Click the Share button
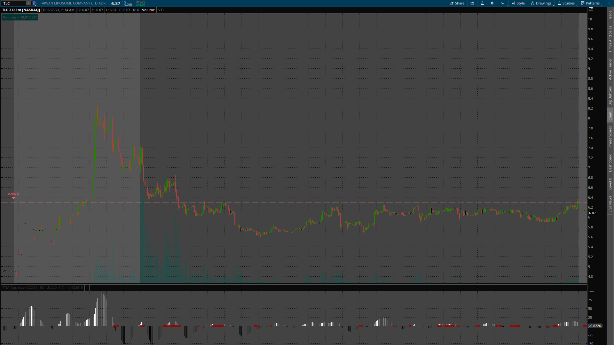The width and height of the screenshot is (614, 345). click(x=457, y=3)
